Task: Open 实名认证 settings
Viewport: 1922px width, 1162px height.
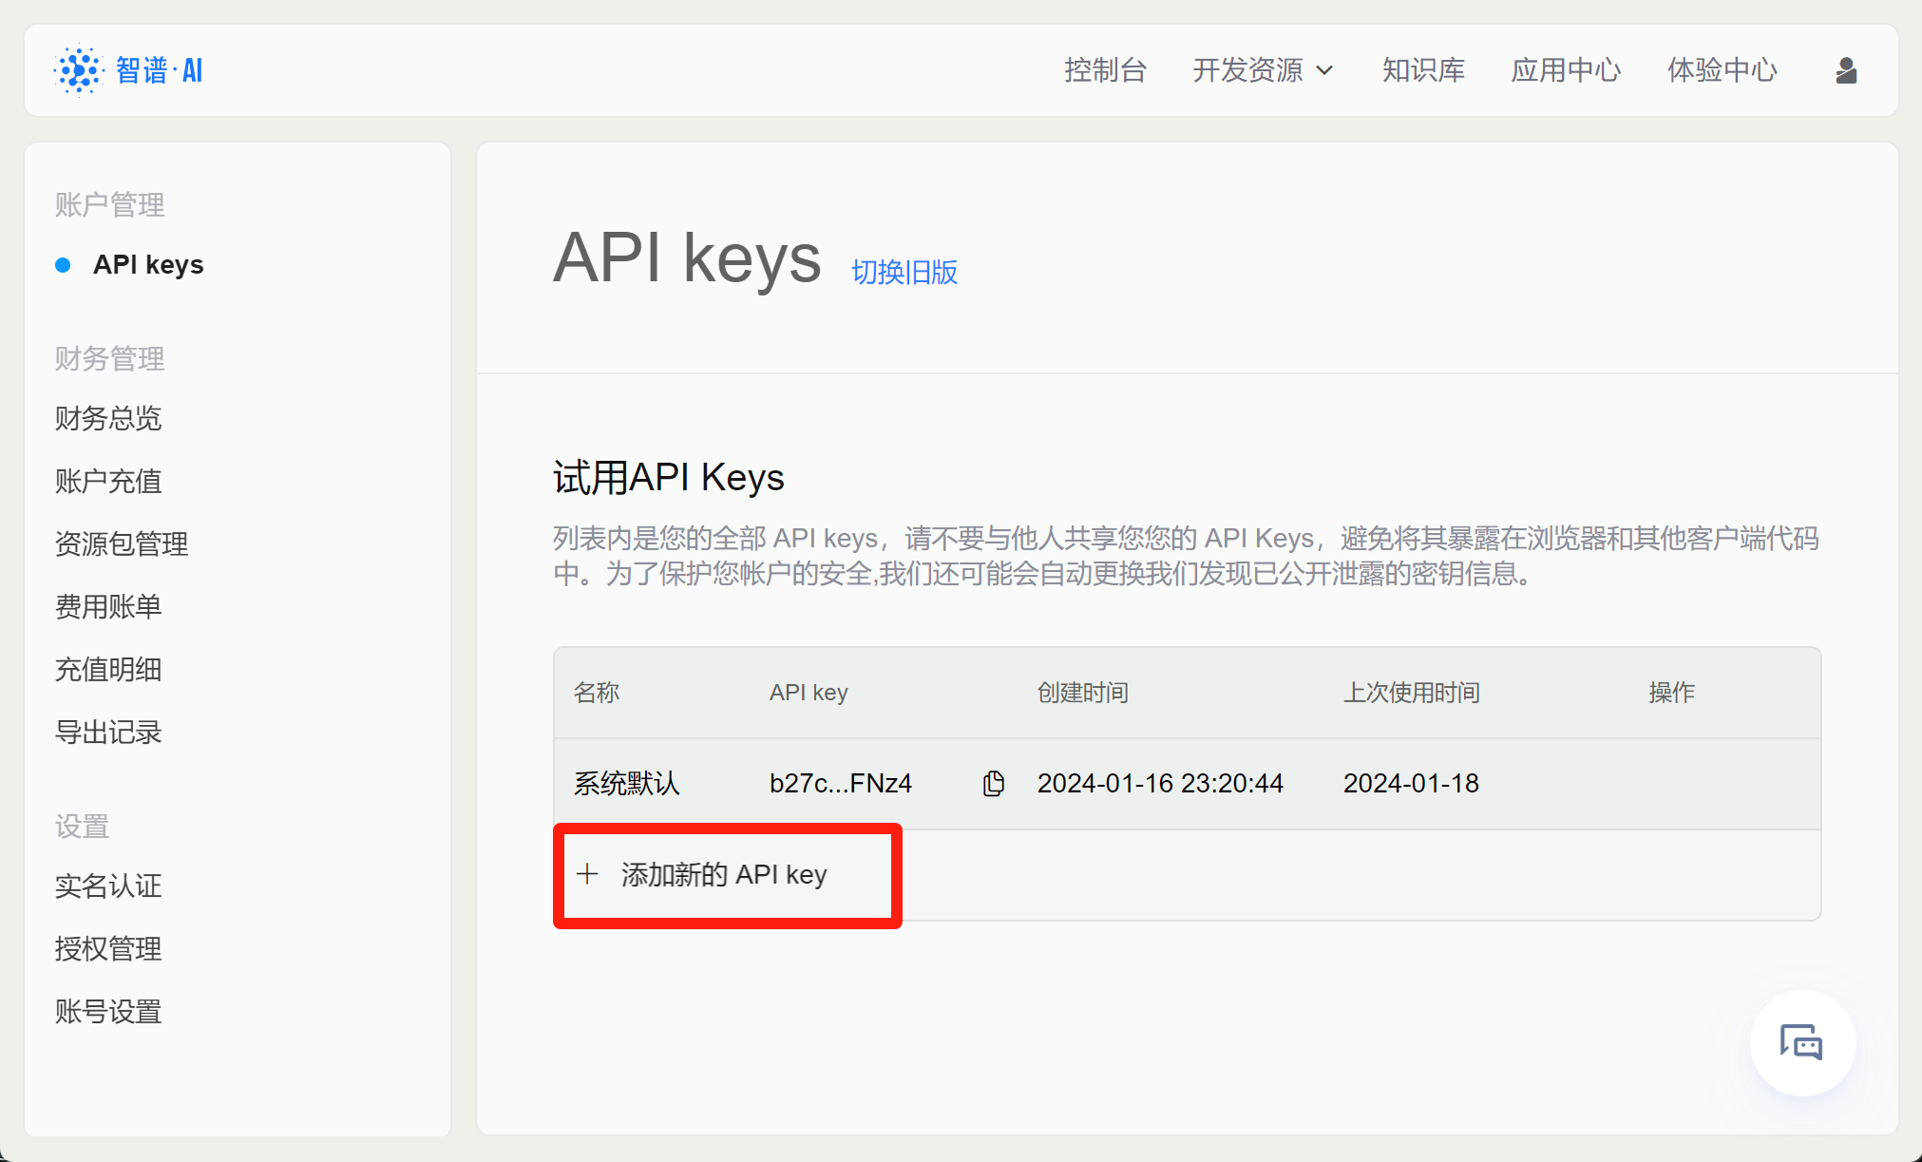Action: pyautogui.click(x=108, y=886)
